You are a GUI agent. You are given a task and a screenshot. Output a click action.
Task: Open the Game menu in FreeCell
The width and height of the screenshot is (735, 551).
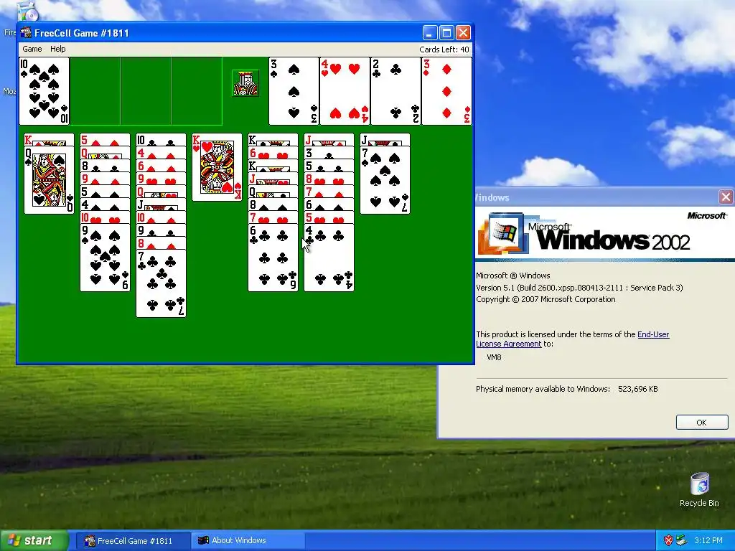[x=32, y=49]
